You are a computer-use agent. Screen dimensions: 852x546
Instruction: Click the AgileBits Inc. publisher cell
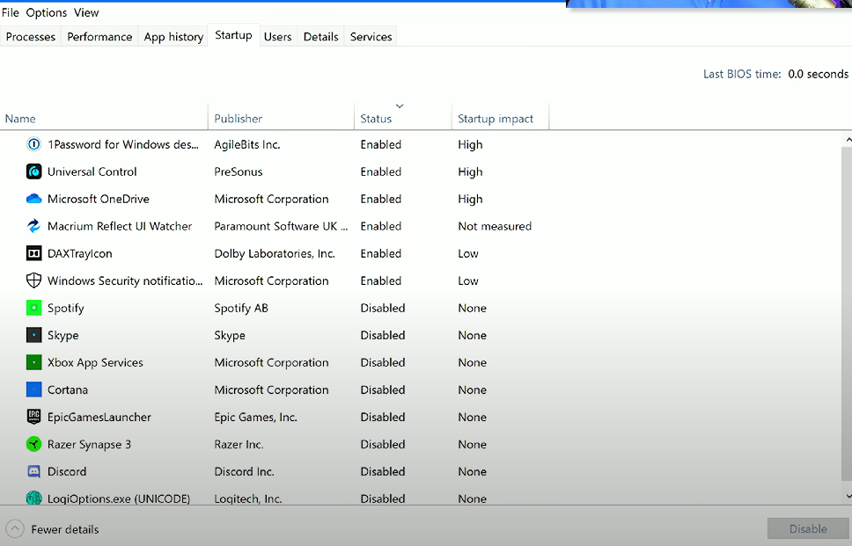click(247, 144)
